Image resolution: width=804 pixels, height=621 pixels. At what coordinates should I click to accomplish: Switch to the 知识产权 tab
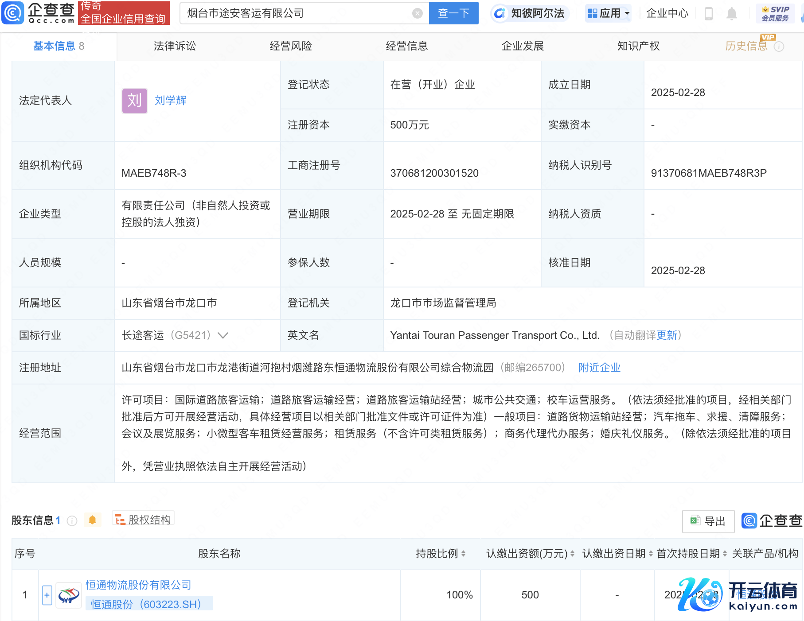tap(638, 46)
